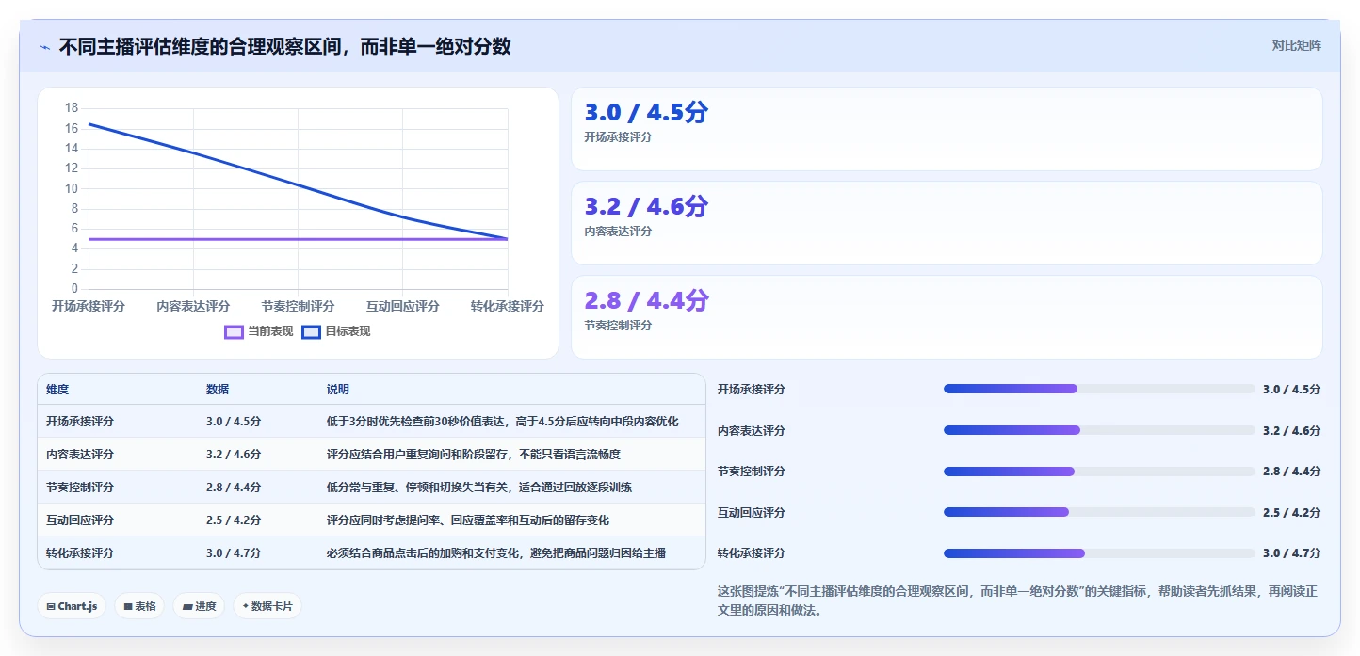1360x656 pixels.
Task: Click 转化承接评分 cell in the table
Action: coord(80,553)
